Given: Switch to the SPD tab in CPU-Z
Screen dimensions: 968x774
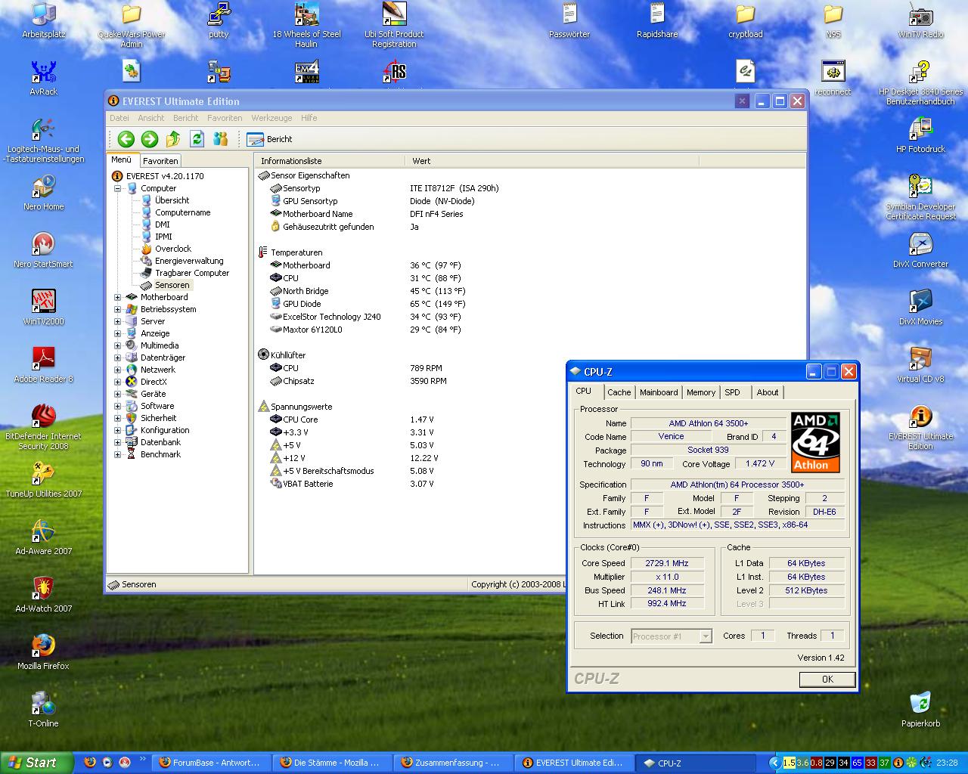Looking at the screenshot, I should tap(732, 392).
